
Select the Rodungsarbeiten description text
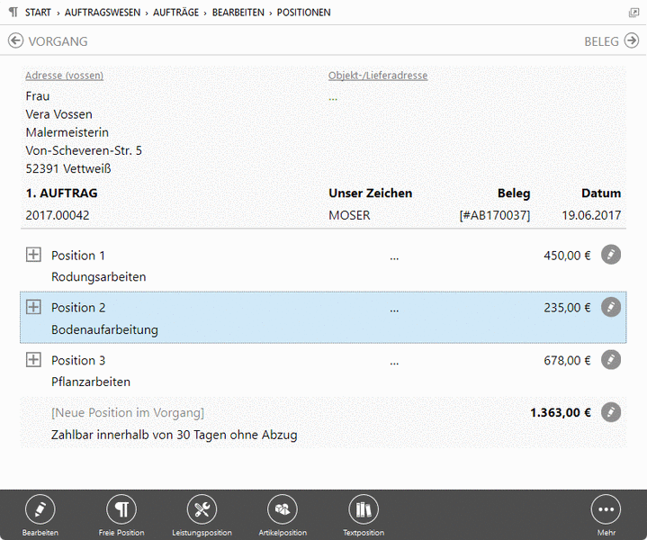pos(99,276)
